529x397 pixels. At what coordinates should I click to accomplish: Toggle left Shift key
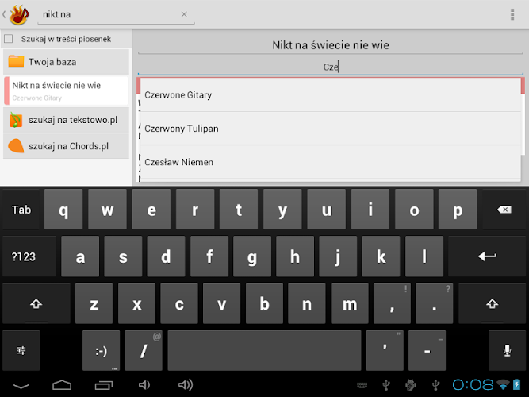click(x=36, y=304)
